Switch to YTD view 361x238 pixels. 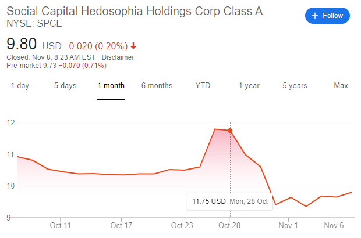coord(203,86)
